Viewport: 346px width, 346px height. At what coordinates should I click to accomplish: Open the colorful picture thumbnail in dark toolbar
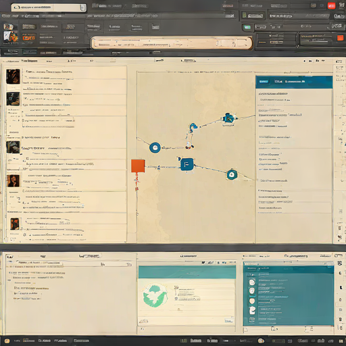[11, 37]
